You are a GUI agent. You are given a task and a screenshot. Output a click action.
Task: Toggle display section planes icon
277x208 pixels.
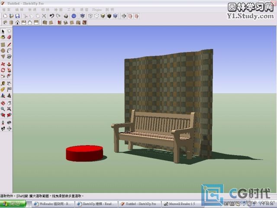tap(130, 16)
